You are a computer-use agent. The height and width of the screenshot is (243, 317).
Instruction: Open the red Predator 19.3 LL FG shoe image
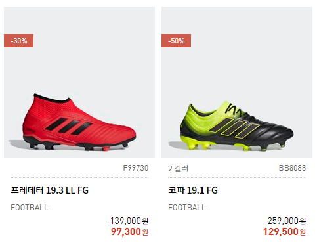tap(79, 82)
